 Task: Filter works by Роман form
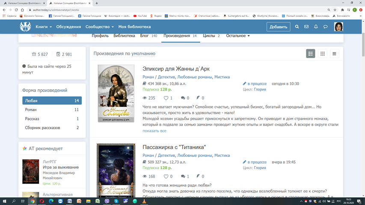[31, 110]
